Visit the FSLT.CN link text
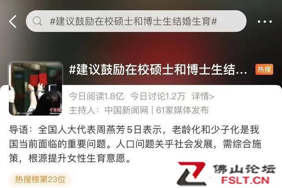 coord(245,180)
